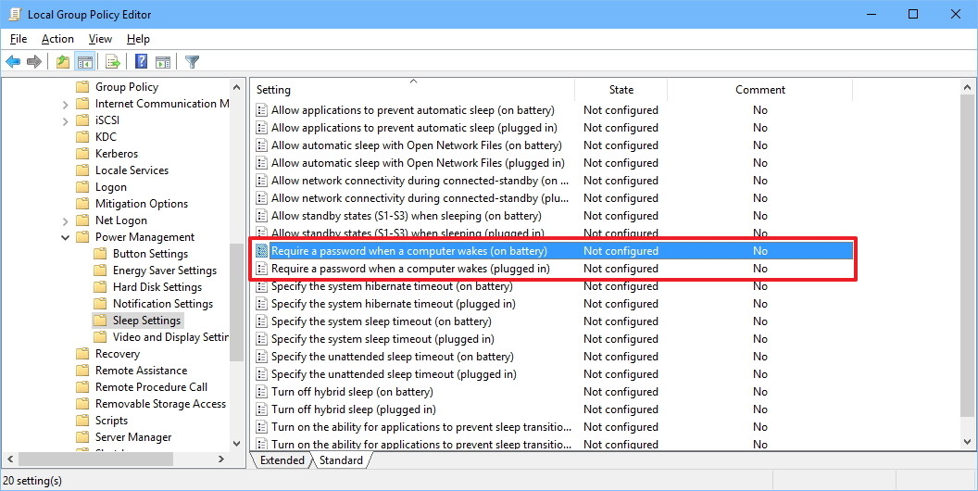This screenshot has width=978, height=491.
Task: Select Energy Saver Settings in tree
Action: [165, 271]
